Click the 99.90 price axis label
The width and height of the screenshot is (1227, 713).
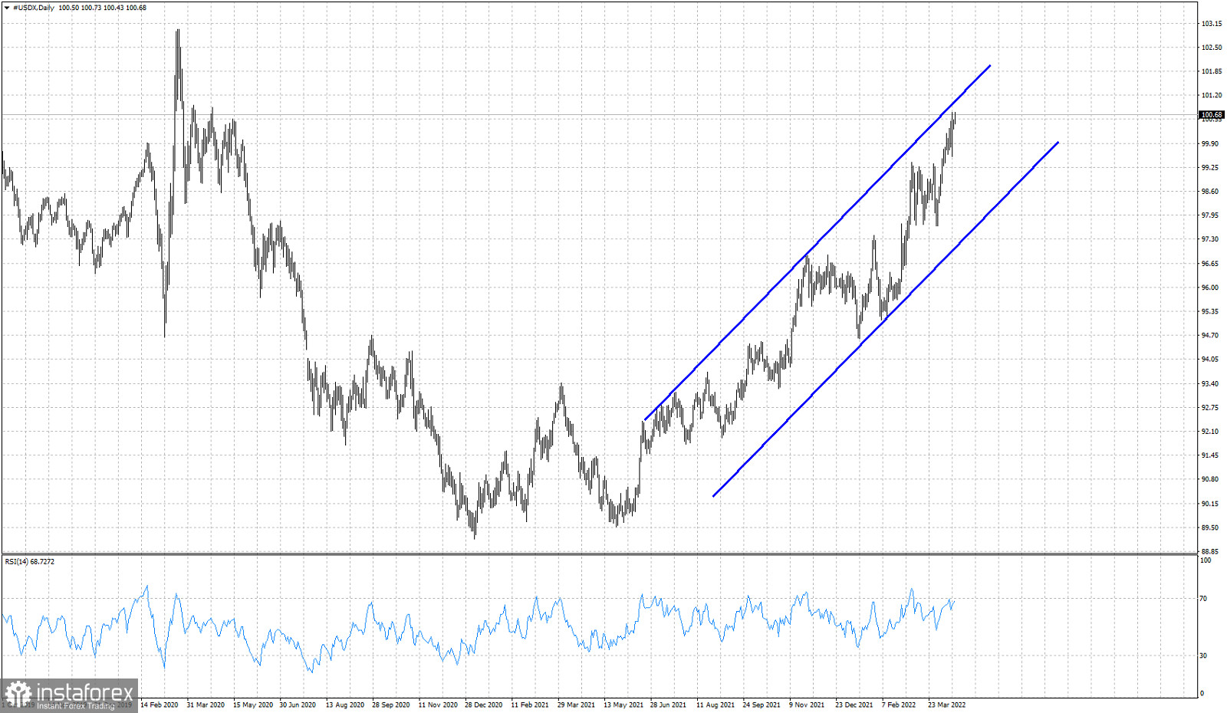tap(1210, 143)
